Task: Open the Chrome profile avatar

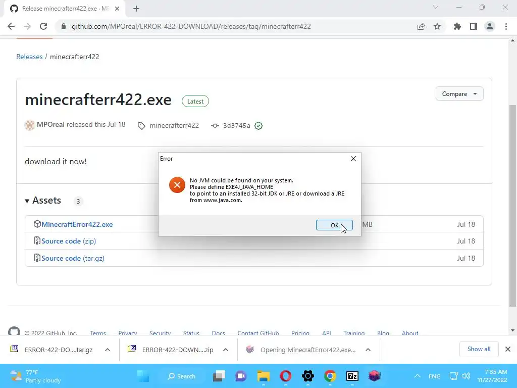Action: point(490,26)
